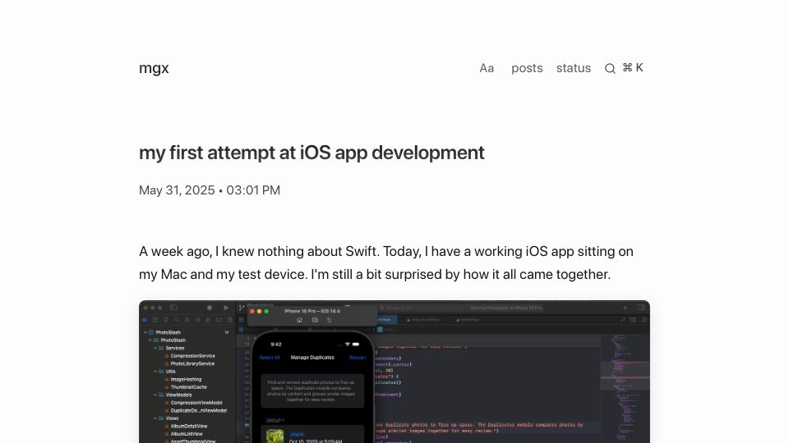Open the posts page
This screenshot has width=789, height=443.
(527, 68)
